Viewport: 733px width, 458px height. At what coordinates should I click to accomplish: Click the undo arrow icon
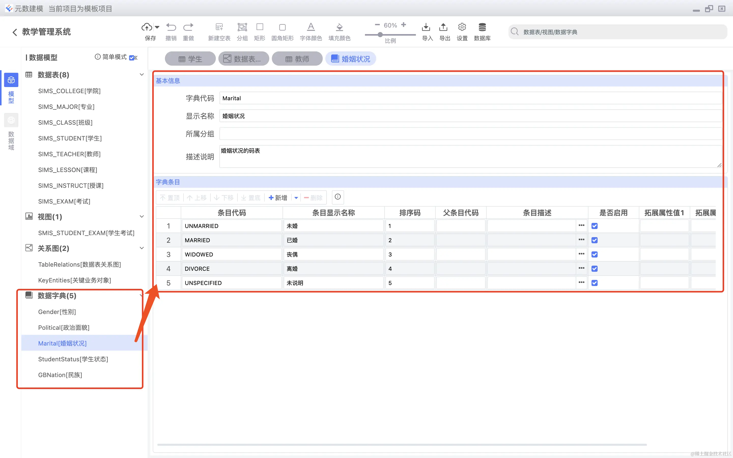171,27
